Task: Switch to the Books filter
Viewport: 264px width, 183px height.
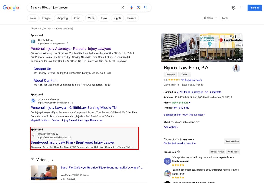Action: [x=104, y=18]
